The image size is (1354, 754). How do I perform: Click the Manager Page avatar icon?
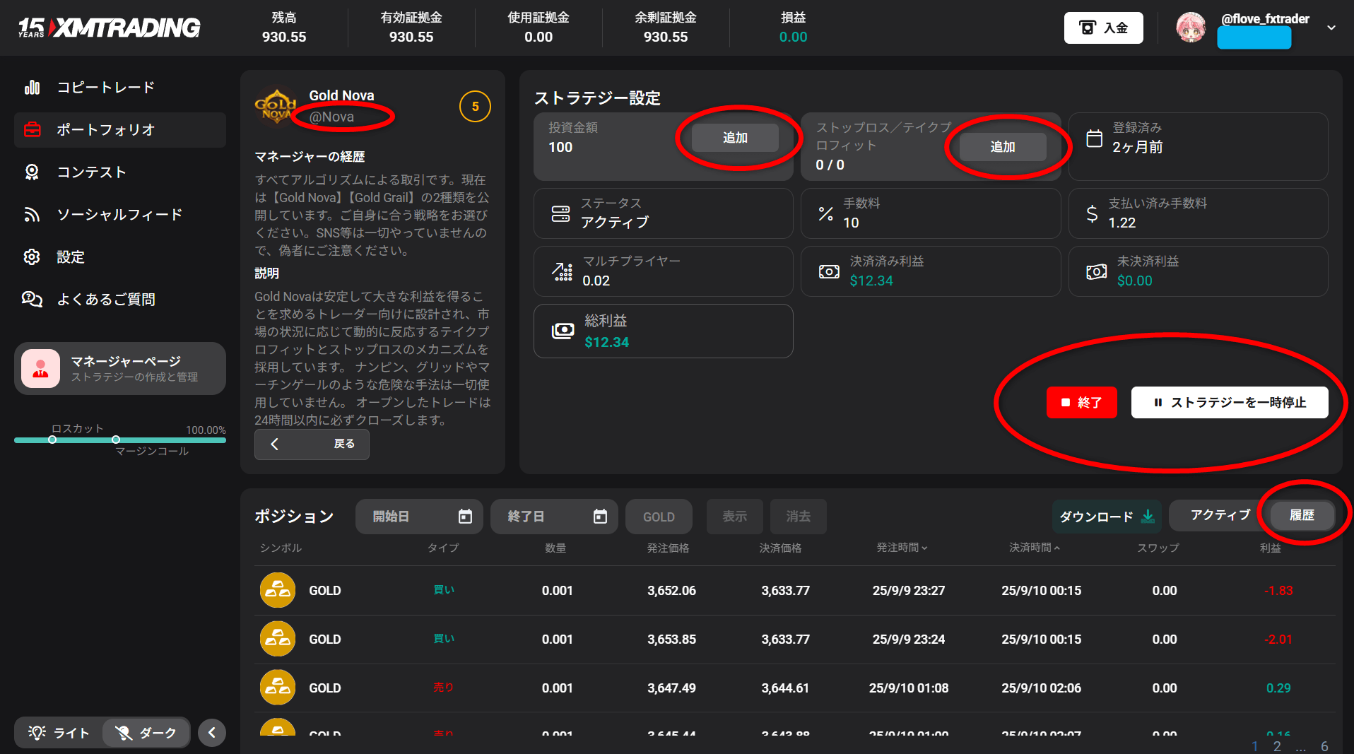(40, 368)
